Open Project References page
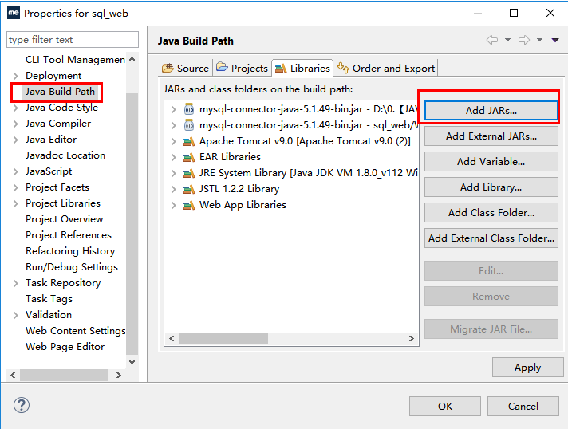Viewport: 568px width, 429px height. [69, 235]
